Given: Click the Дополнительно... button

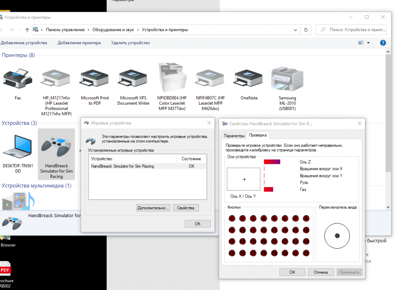Looking at the screenshot, I should click(x=153, y=208).
